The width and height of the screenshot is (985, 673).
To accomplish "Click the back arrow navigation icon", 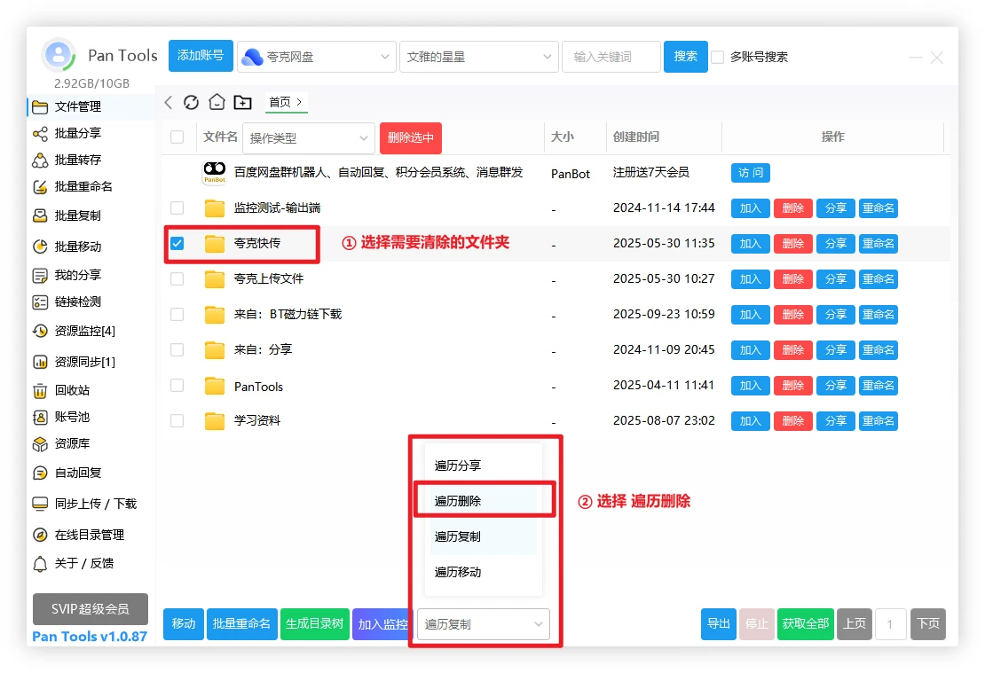I will click(169, 103).
